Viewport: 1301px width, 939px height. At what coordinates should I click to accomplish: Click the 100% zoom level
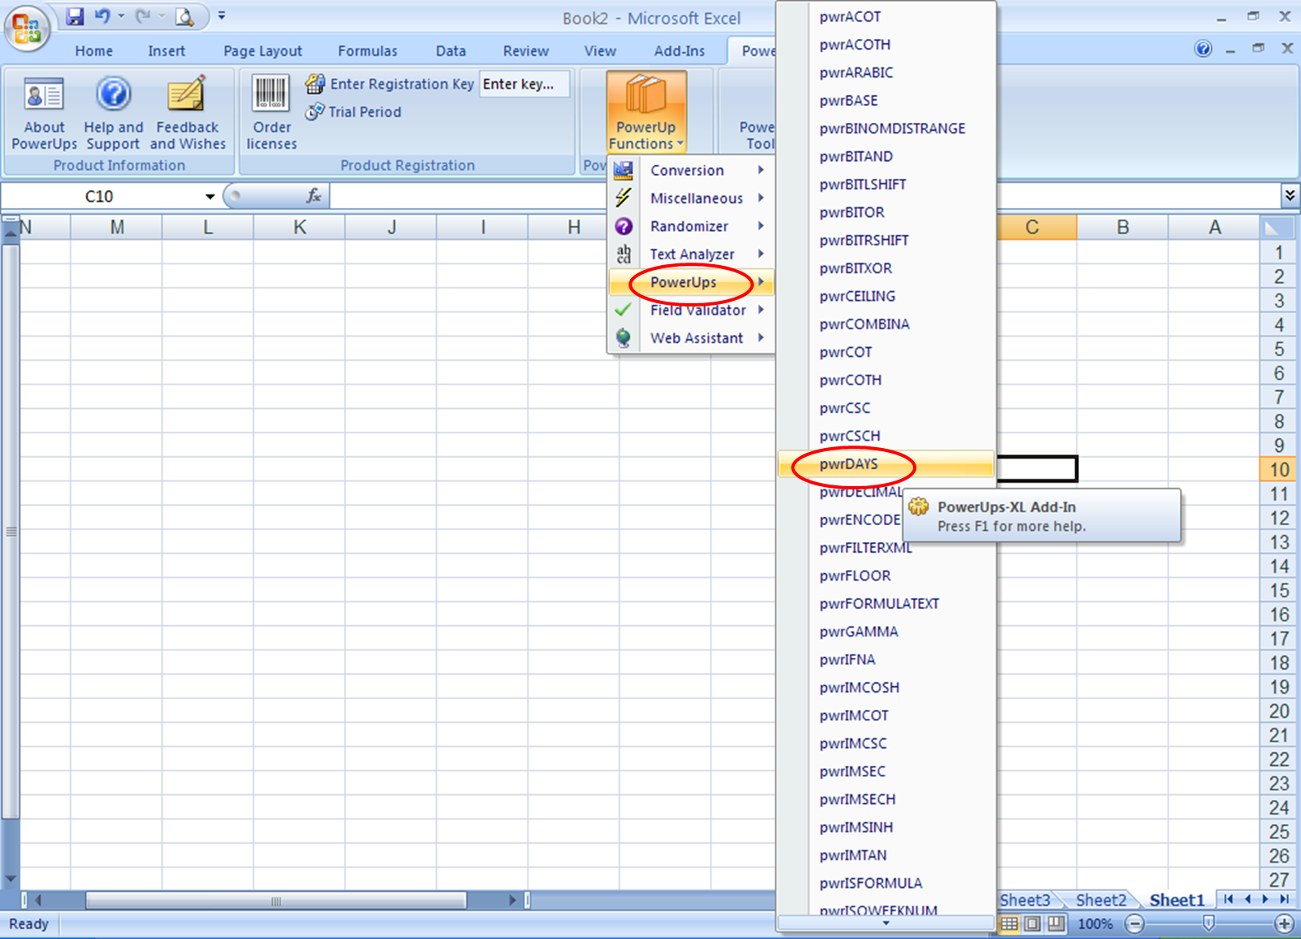[x=1095, y=924]
